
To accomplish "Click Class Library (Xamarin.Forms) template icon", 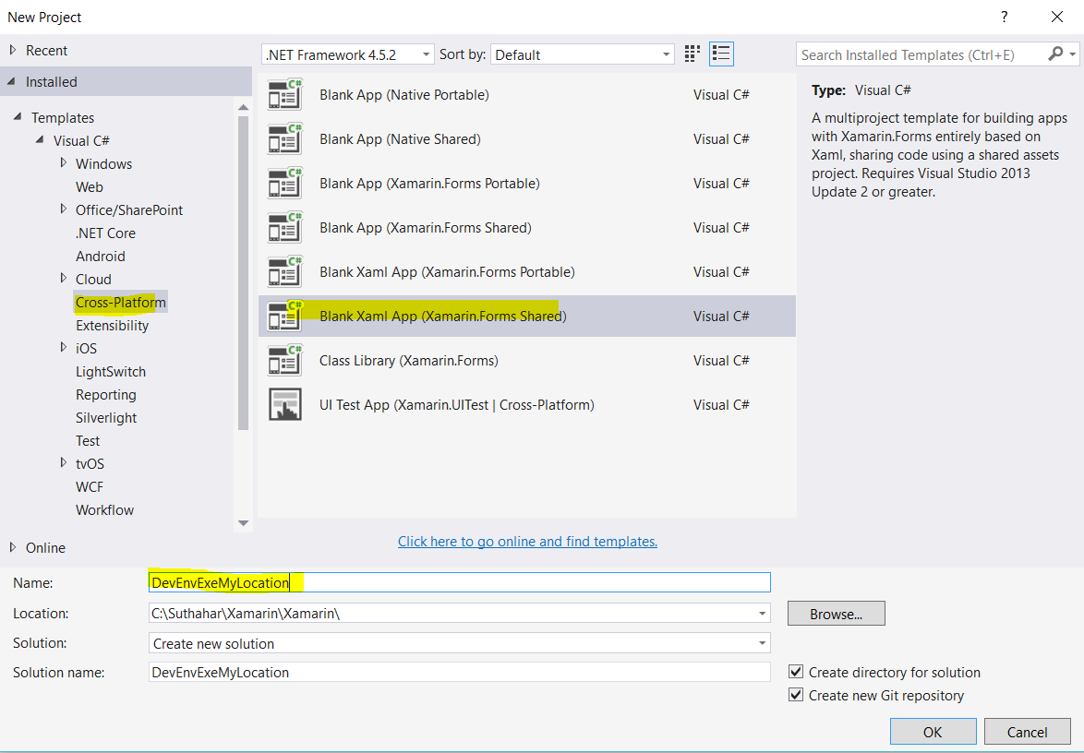I will click(x=284, y=360).
